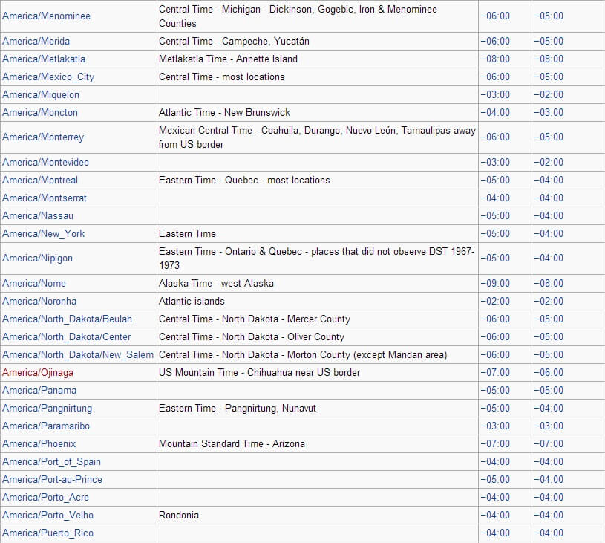The height and width of the screenshot is (543, 605).
Task: Select the 'Eastern Time' cell of New_York
Action: 187,234
